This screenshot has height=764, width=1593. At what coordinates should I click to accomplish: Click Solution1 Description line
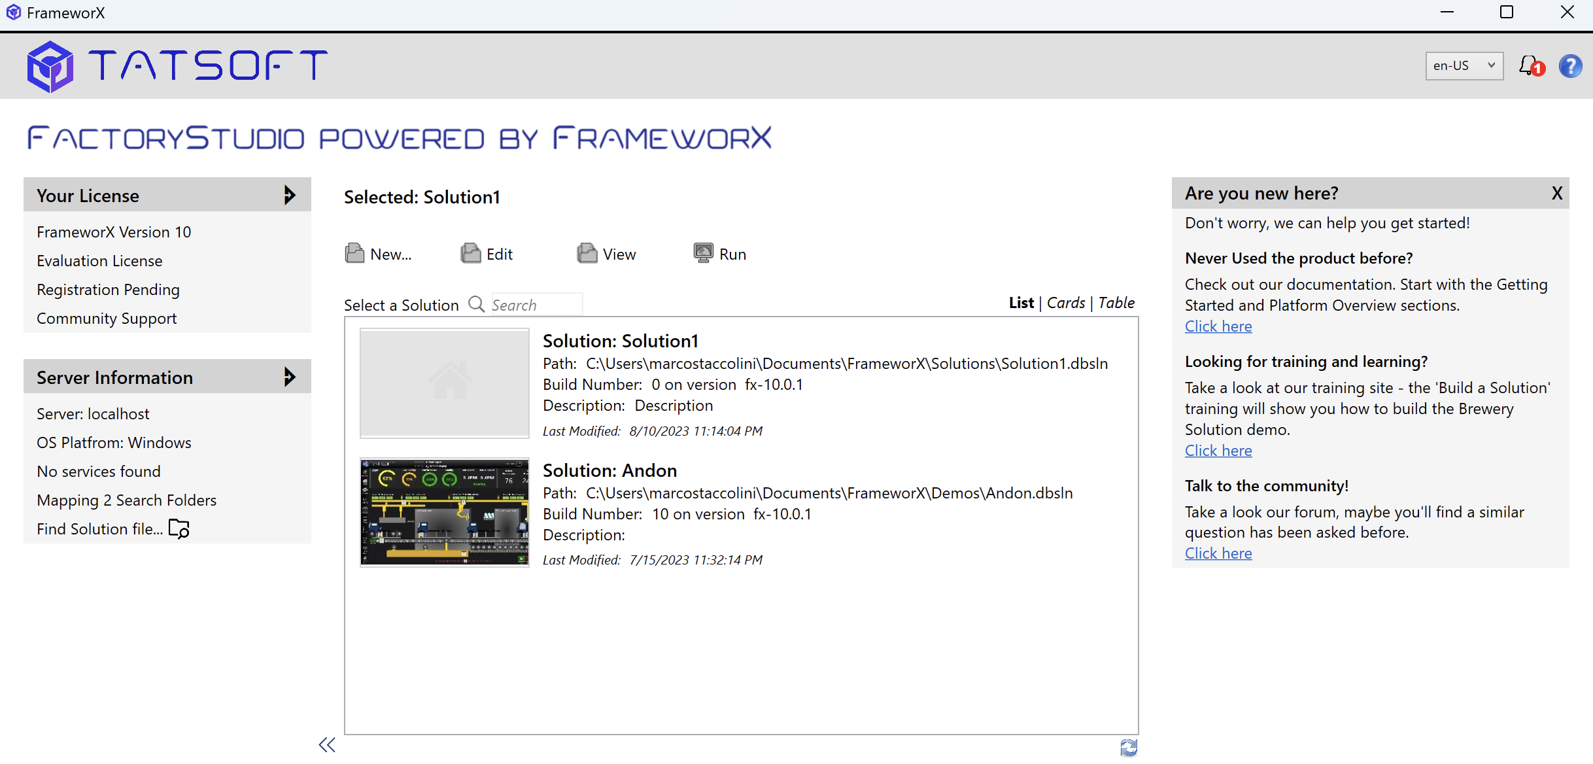(x=628, y=405)
